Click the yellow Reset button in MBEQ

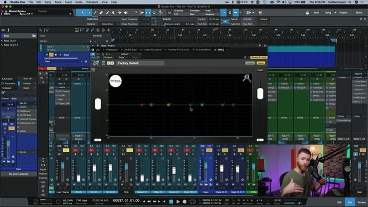pos(260,63)
